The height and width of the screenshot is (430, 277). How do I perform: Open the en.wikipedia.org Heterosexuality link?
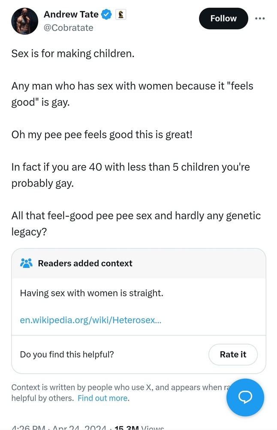coord(90,320)
